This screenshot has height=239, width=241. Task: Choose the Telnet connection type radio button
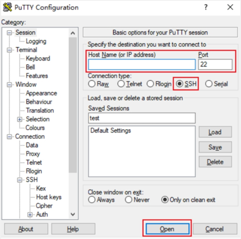coord(121,84)
